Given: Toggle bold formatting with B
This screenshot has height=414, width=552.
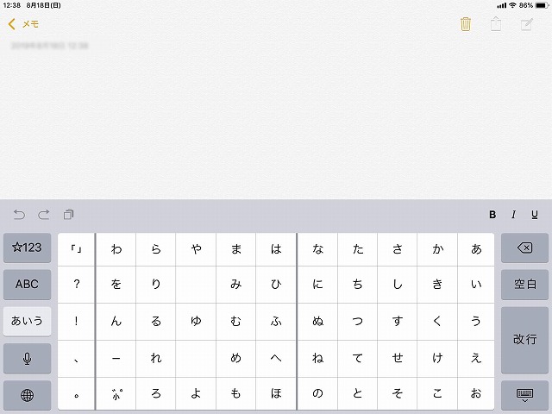Looking at the screenshot, I should click(492, 215).
